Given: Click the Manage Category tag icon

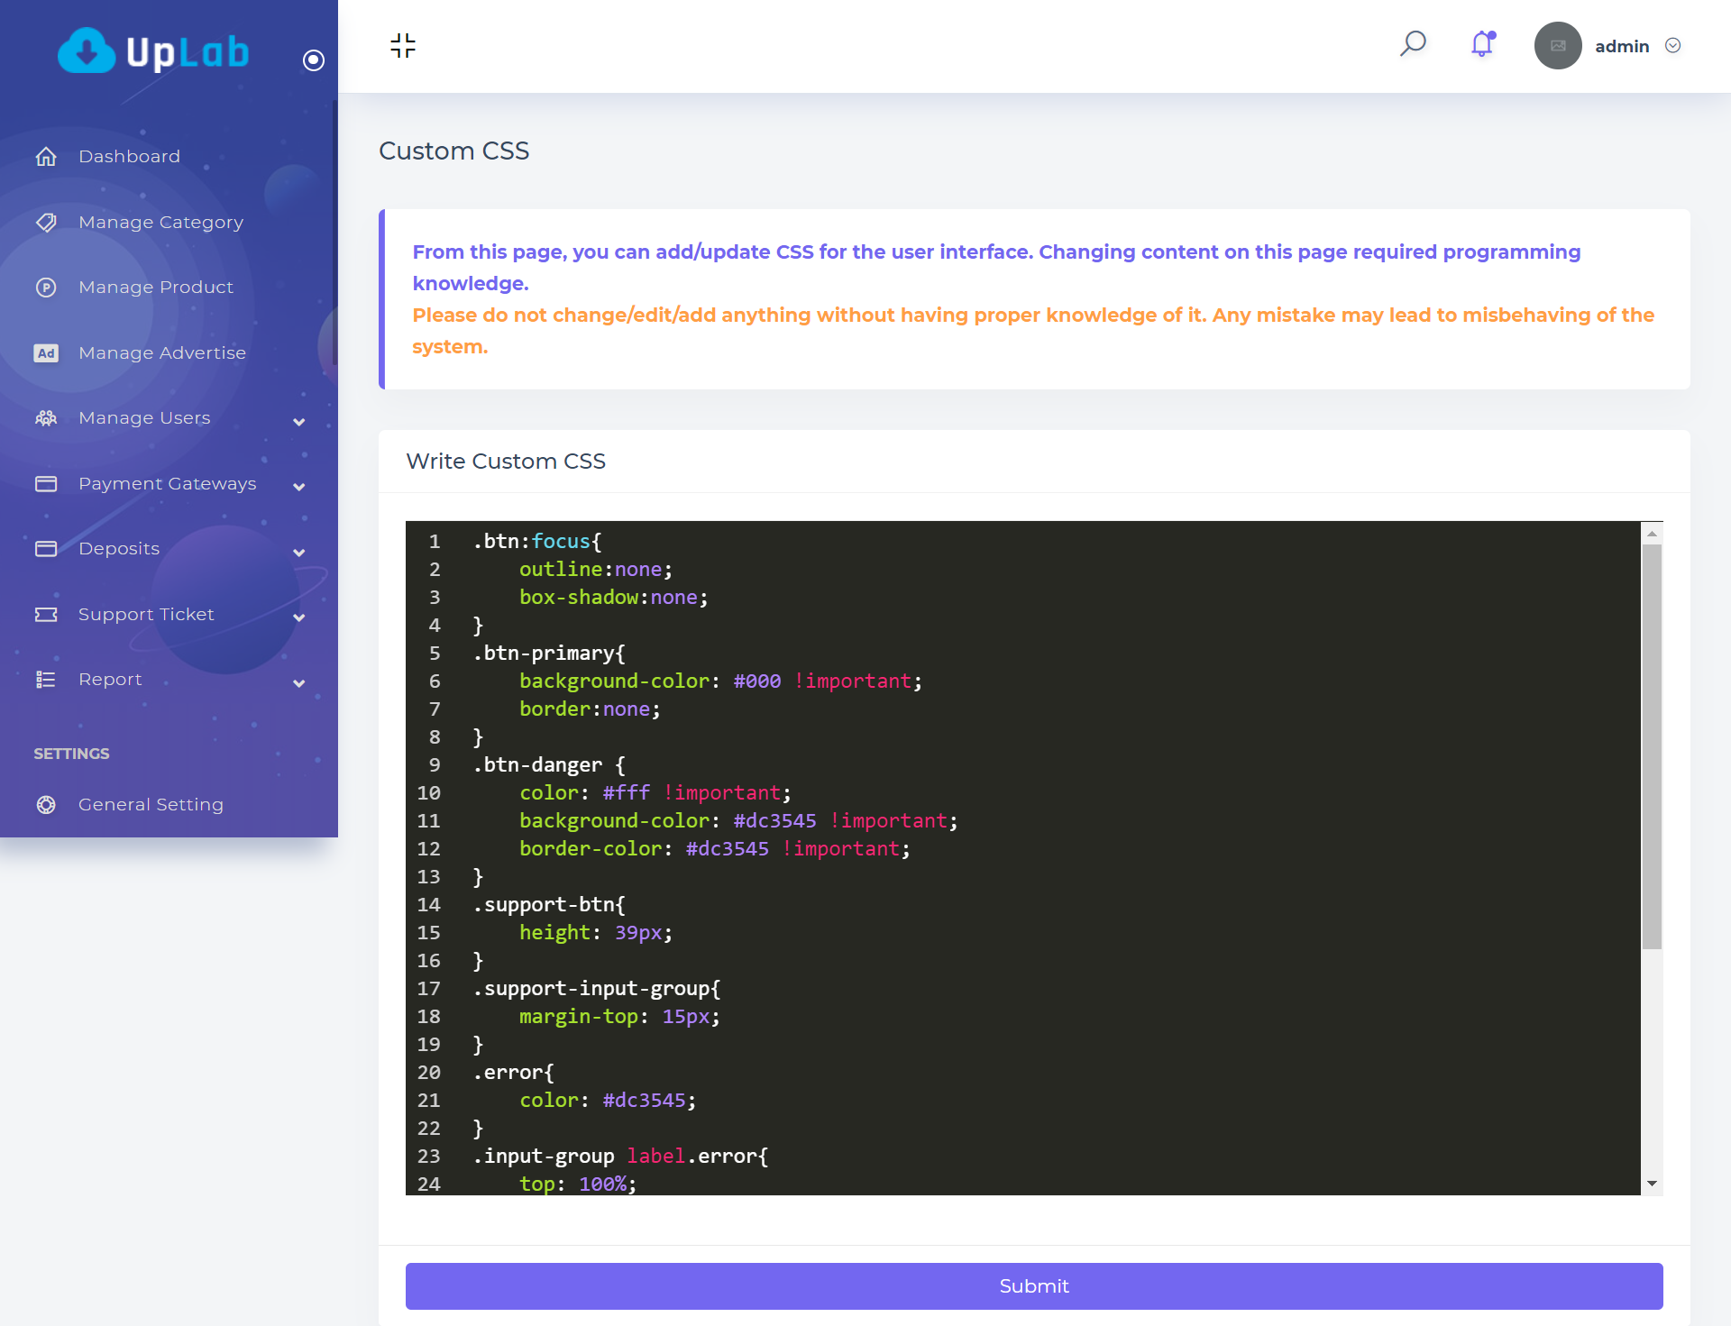Looking at the screenshot, I should (x=46, y=222).
